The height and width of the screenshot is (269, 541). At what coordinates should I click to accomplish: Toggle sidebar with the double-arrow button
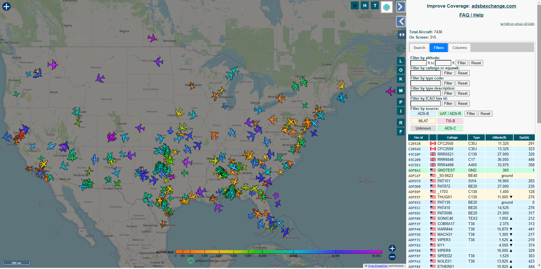pyautogui.click(x=402, y=35)
